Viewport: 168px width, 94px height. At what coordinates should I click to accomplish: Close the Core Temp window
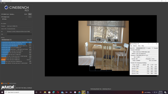(156, 44)
